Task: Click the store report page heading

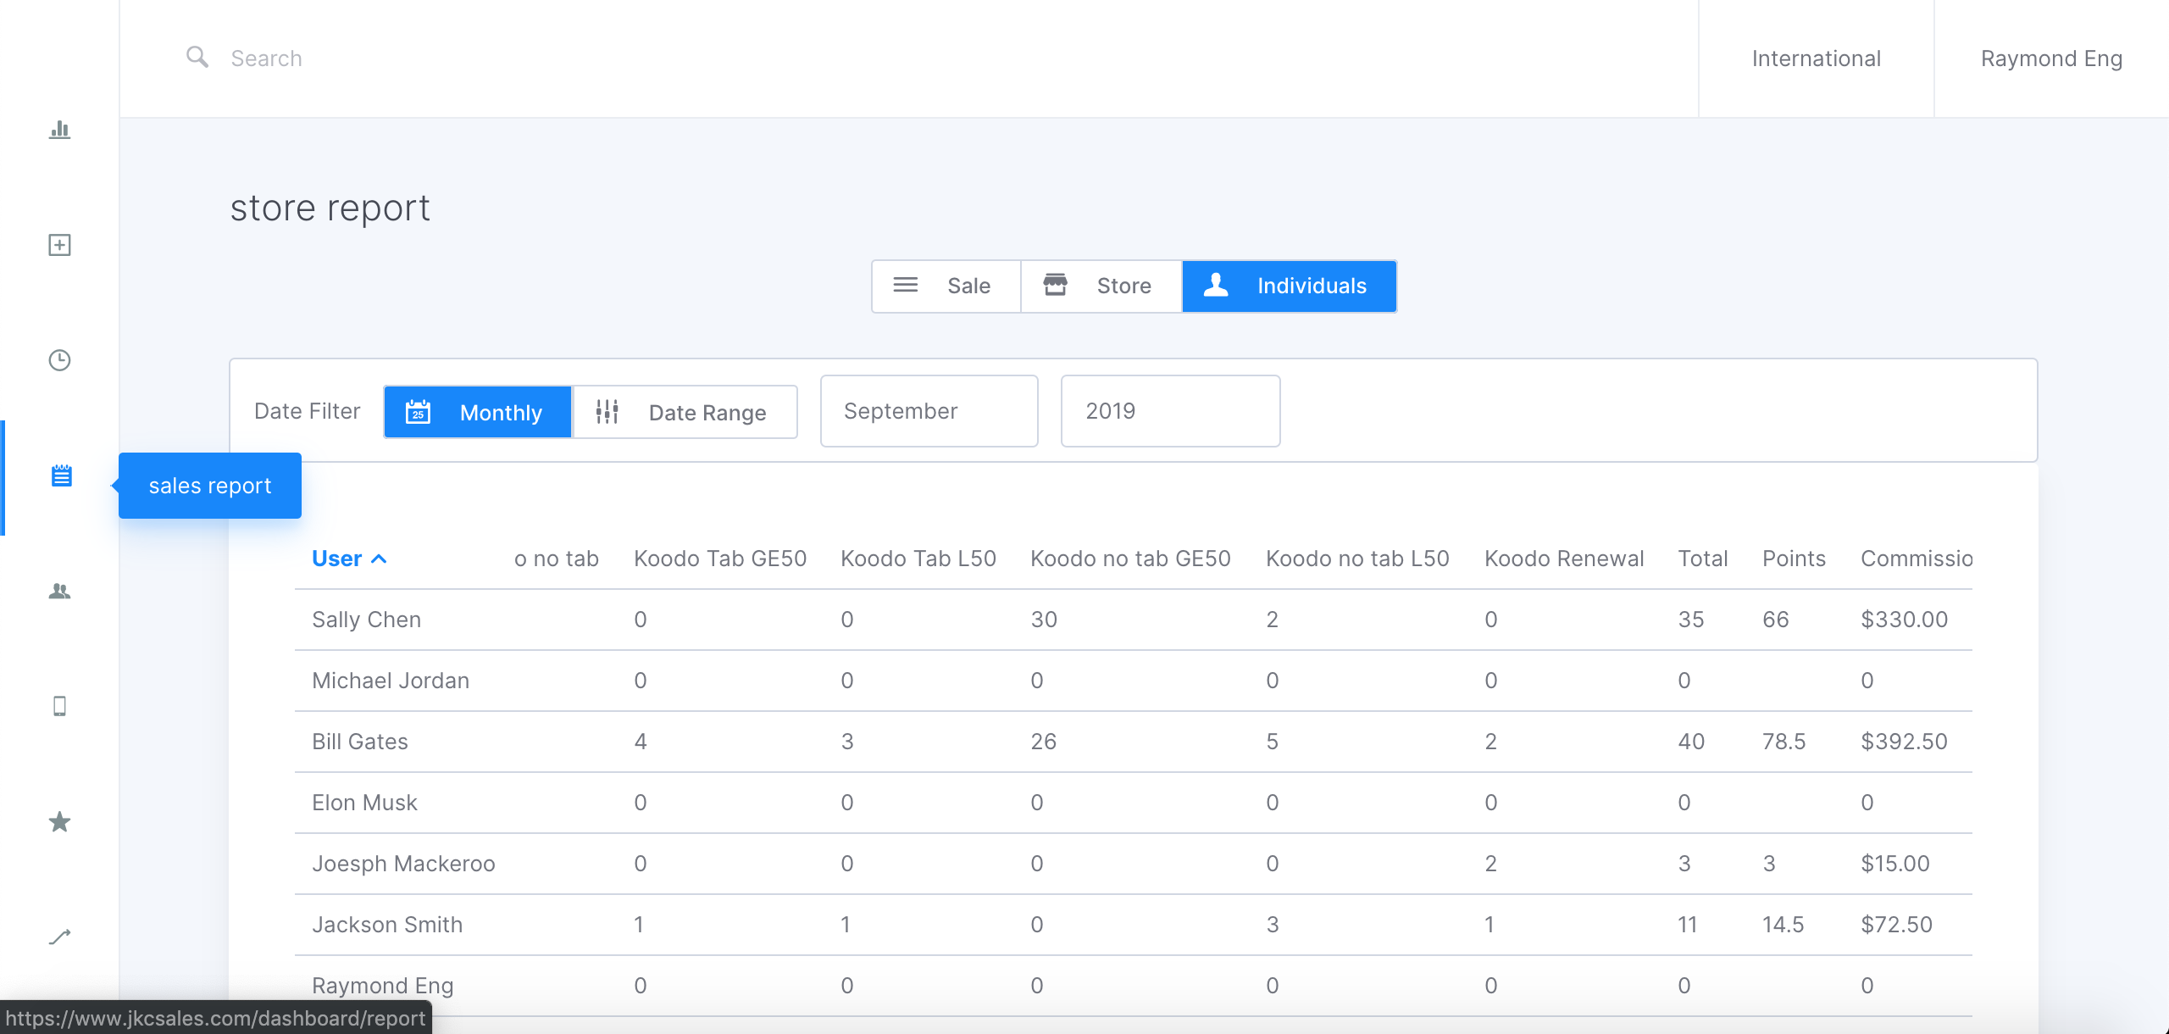Action: pyautogui.click(x=330, y=208)
